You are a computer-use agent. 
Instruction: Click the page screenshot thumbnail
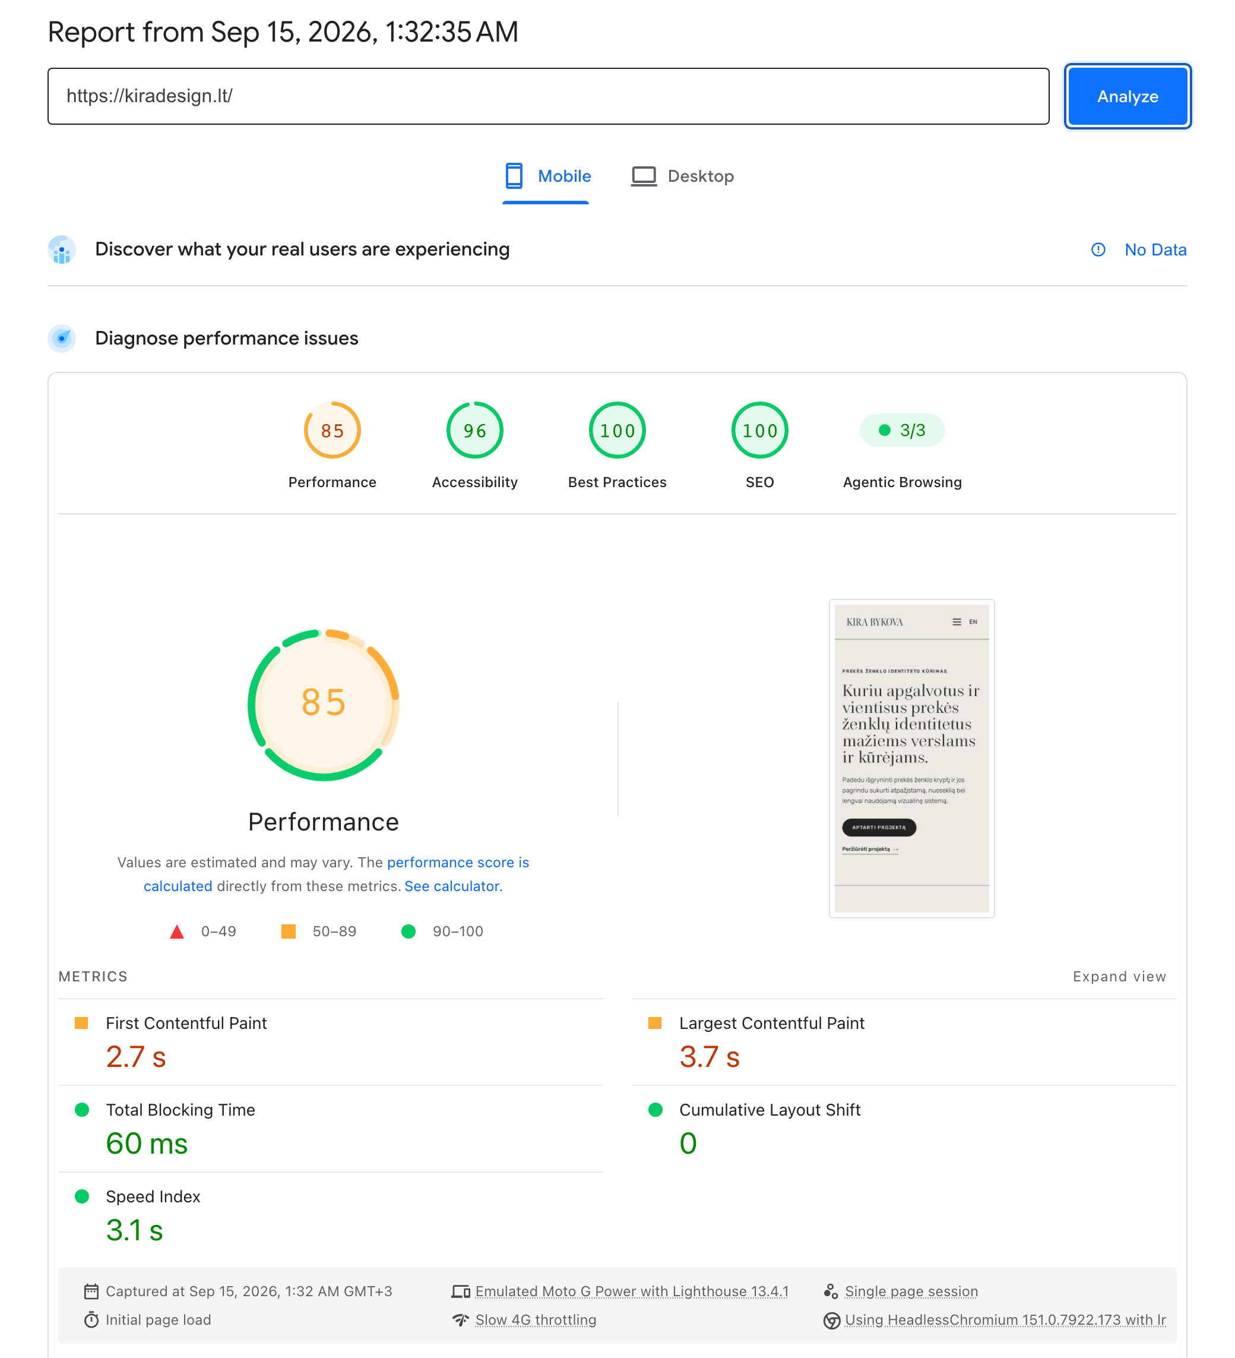point(911,758)
